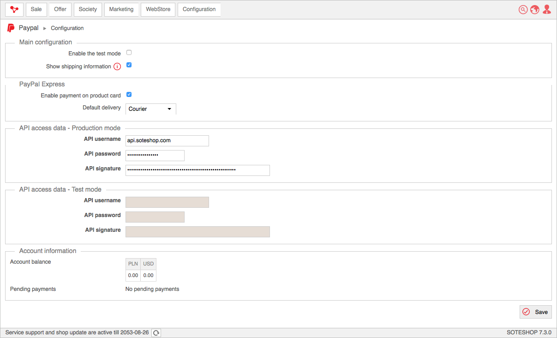
Task: Focus the Production API signature field
Action: (198, 170)
